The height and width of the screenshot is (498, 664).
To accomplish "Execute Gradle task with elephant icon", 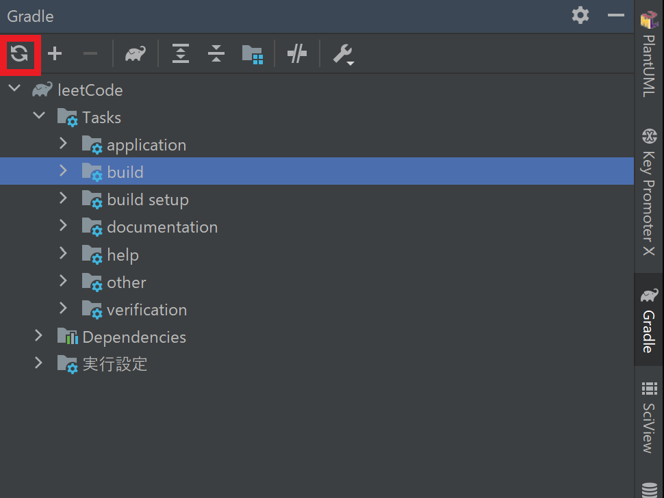I will (x=136, y=54).
